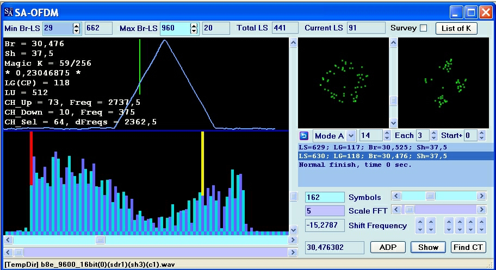Click the Max Br-LS field showing 960
496x270 pixels.
pyautogui.click(x=176, y=28)
